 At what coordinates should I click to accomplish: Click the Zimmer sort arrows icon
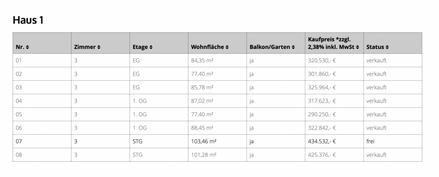point(99,47)
